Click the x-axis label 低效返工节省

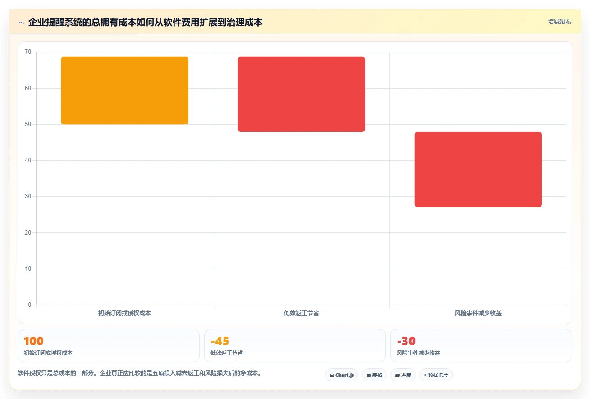pyautogui.click(x=302, y=313)
